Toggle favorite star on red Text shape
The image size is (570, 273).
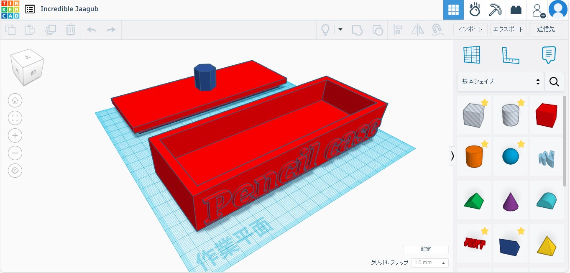tap(485, 231)
